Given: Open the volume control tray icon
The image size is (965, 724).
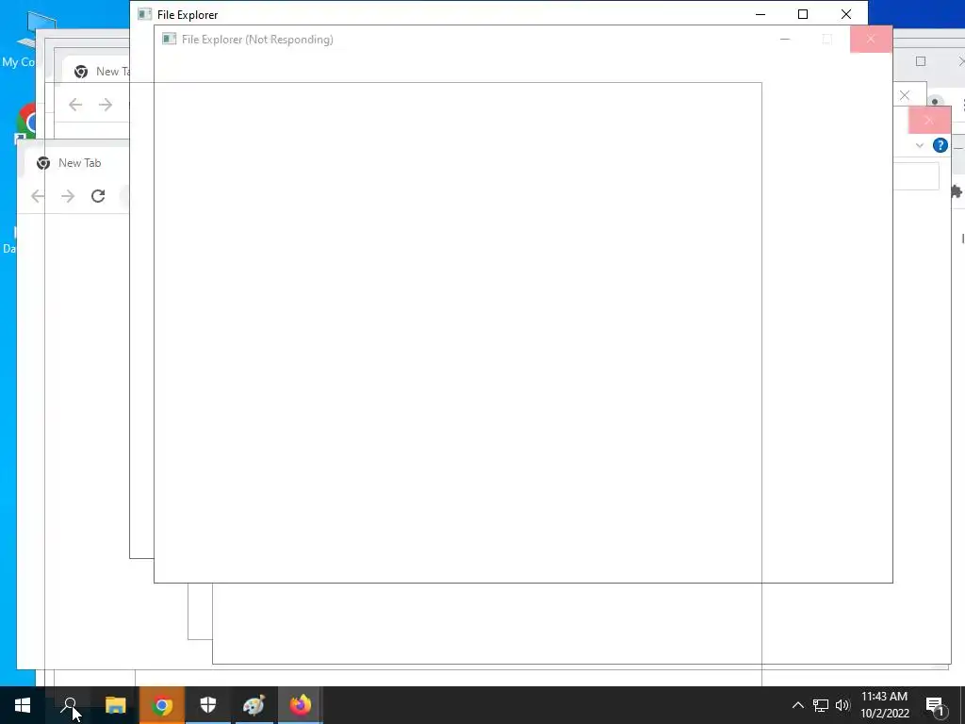Looking at the screenshot, I should [842, 705].
